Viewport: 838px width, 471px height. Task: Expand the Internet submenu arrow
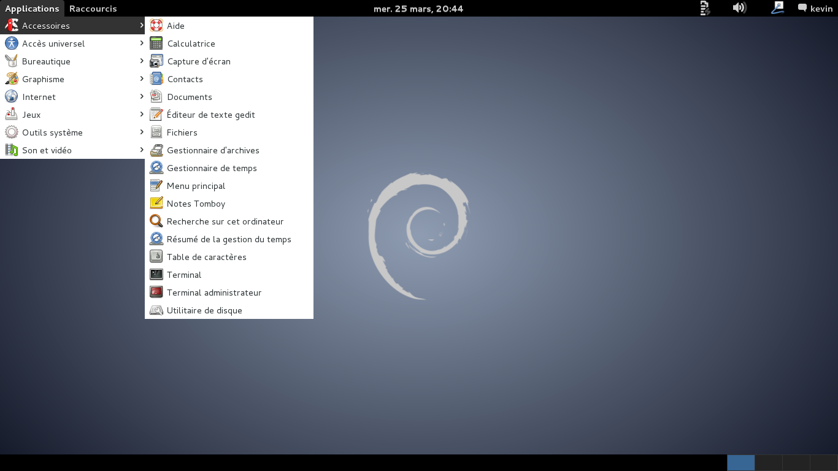142,96
